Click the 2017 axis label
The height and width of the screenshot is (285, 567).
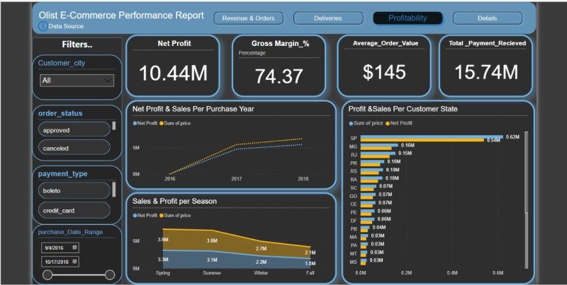237,179
